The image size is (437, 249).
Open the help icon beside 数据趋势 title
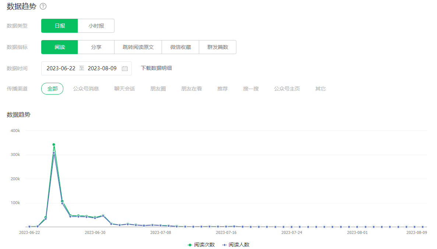[x=43, y=6]
